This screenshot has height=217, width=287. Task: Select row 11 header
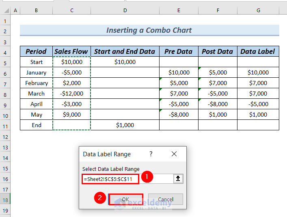point(5,125)
